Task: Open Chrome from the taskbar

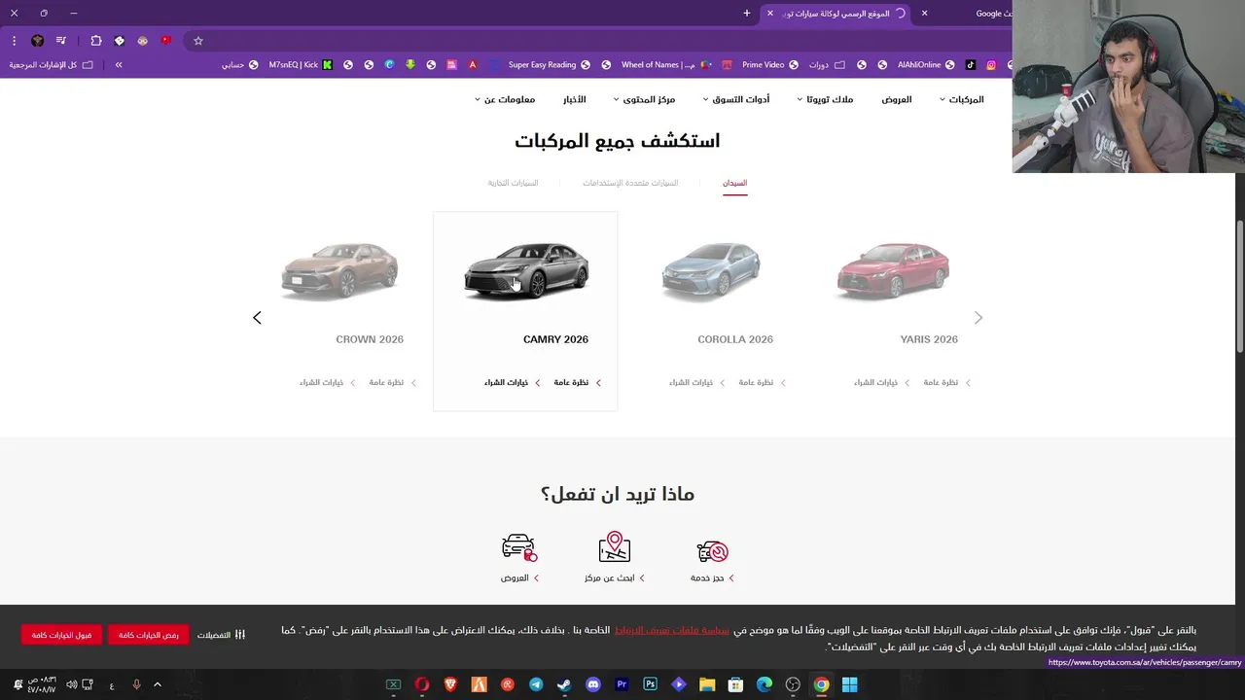Action: (x=821, y=684)
